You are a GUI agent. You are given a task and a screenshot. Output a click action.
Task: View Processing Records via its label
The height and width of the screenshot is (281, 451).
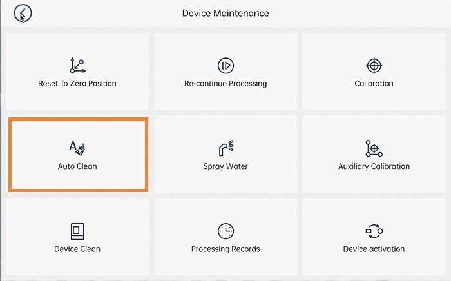click(x=225, y=249)
